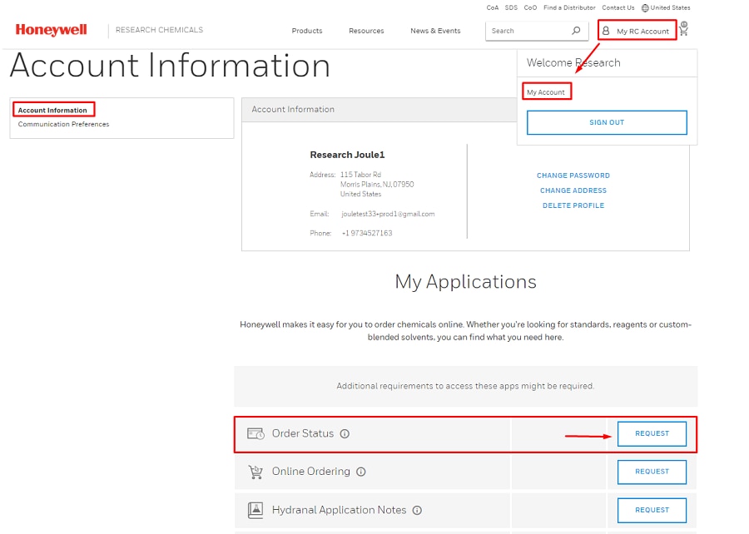
Task: Click the search magnifier icon
Action: 576,31
